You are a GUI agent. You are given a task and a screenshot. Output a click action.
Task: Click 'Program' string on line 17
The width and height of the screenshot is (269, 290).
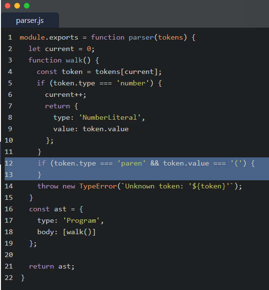click(81, 221)
